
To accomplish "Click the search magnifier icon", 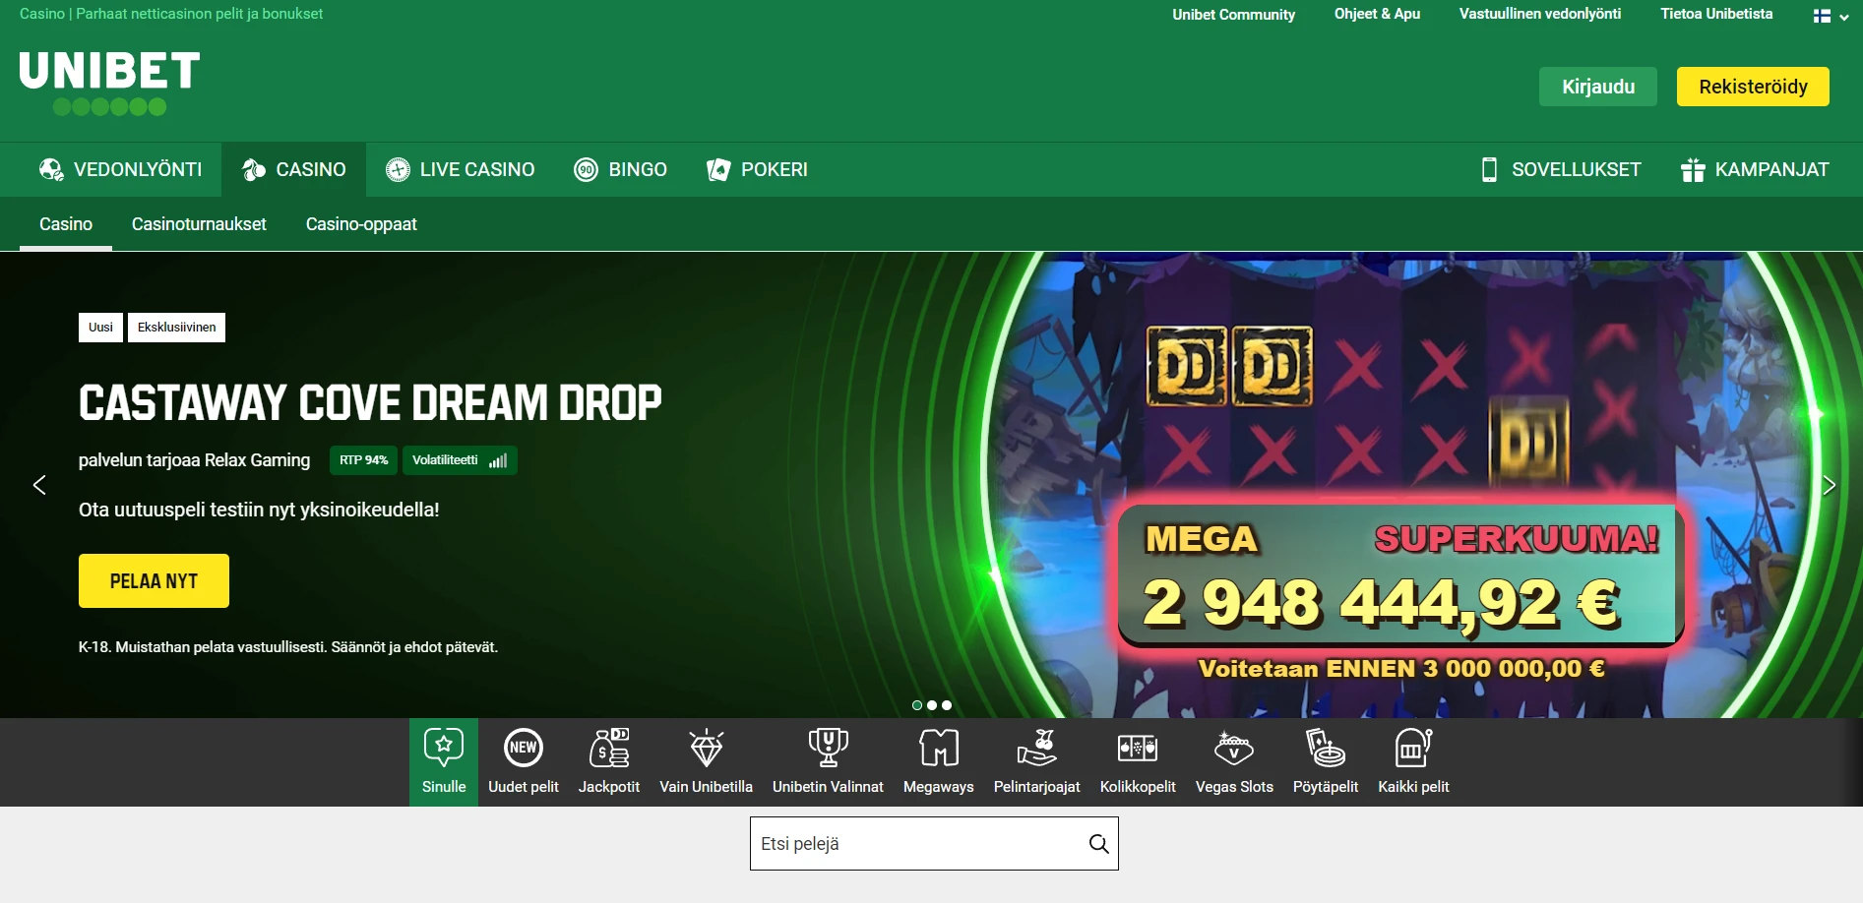I will point(1099,844).
